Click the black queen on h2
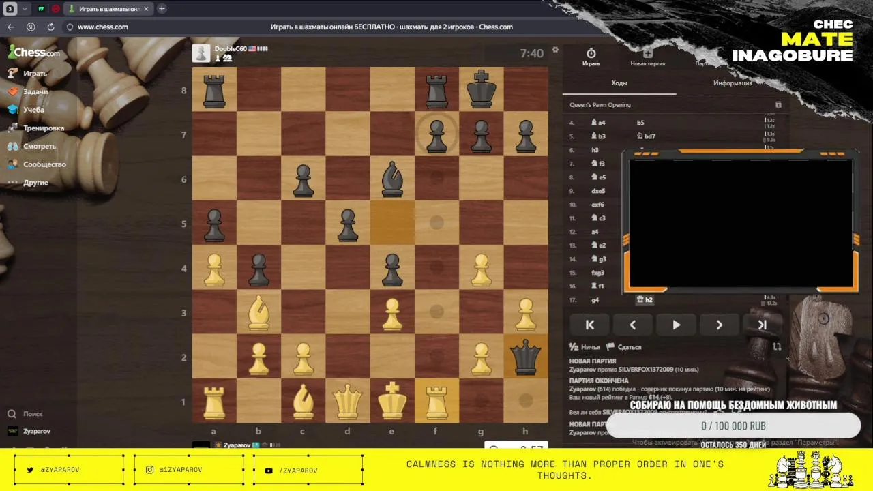873x491 pixels. click(x=526, y=356)
